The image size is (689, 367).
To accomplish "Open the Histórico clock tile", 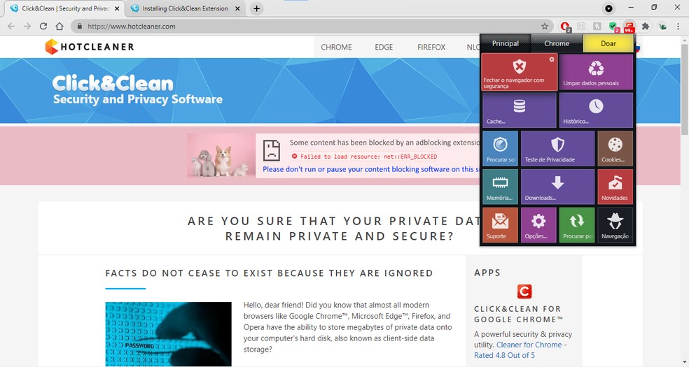I will 596,110.
